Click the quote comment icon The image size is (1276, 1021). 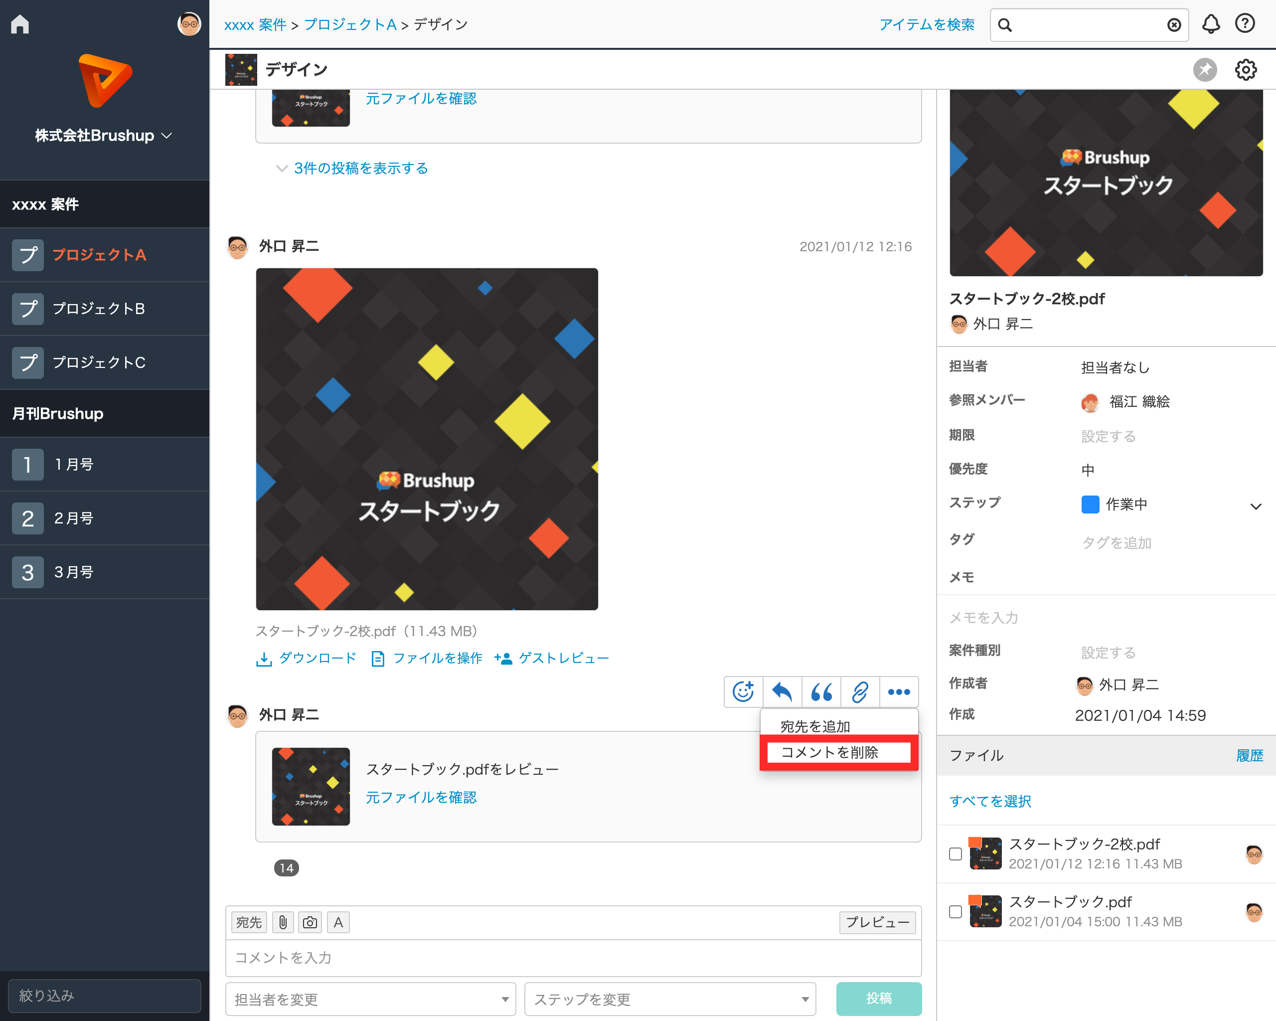click(821, 691)
